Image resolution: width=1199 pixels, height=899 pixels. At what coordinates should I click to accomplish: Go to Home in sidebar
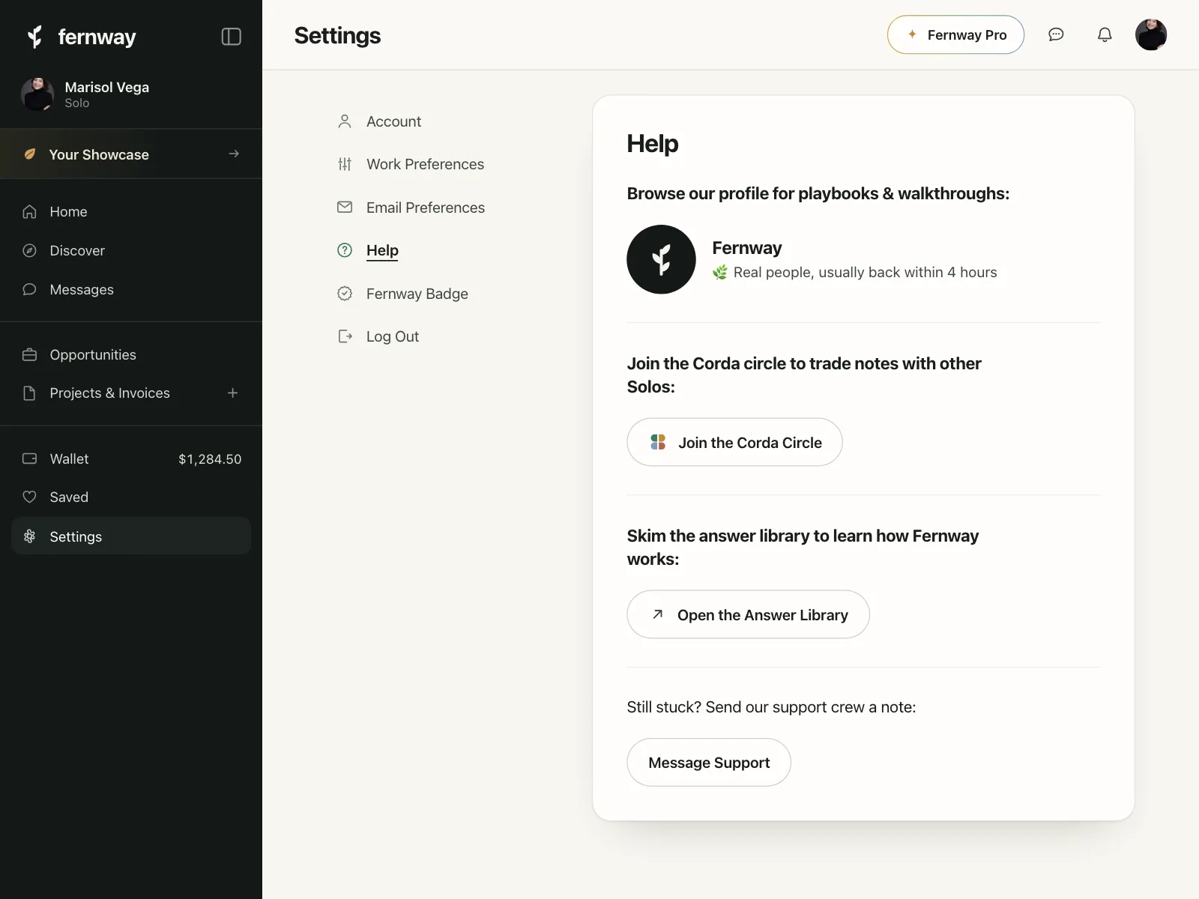point(131,212)
